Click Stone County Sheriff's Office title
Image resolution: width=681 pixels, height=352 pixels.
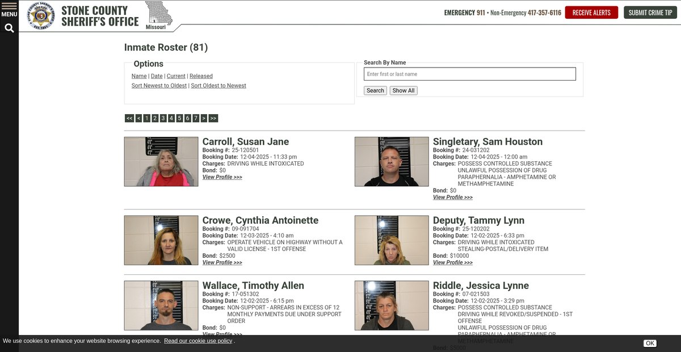click(x=100, y=16)
